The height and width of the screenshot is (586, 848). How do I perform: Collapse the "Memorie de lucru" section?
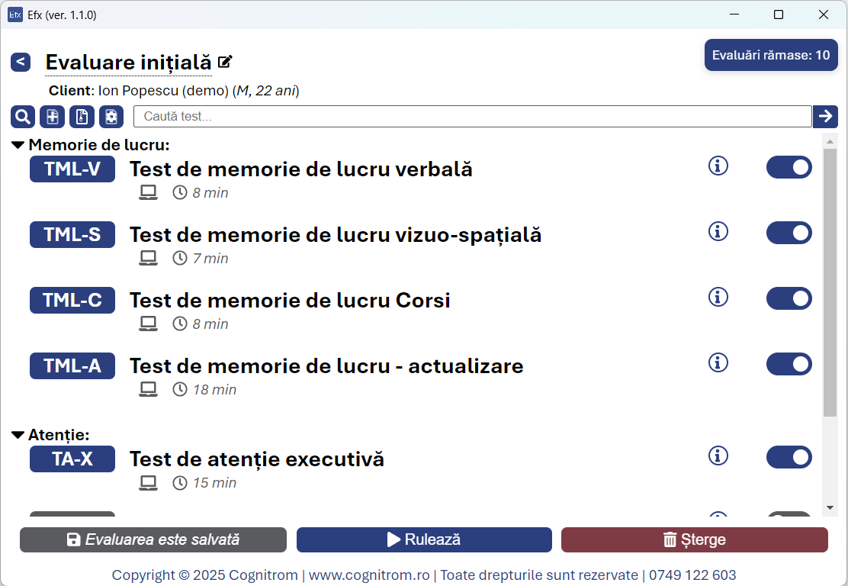tap(18, 145)
